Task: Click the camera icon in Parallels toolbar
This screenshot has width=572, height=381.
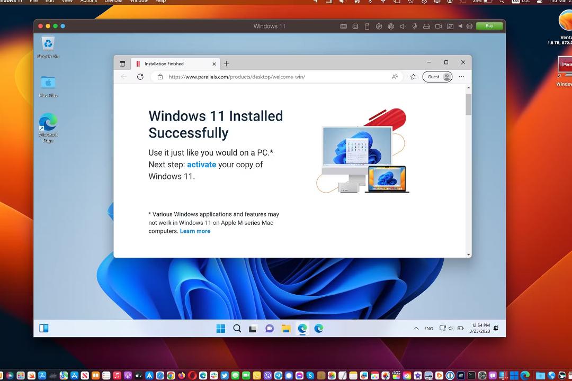Action: click(439, 26)
